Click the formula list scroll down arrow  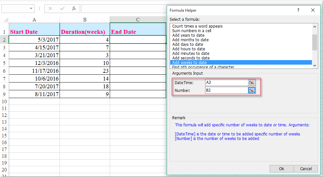click(315, 66)
